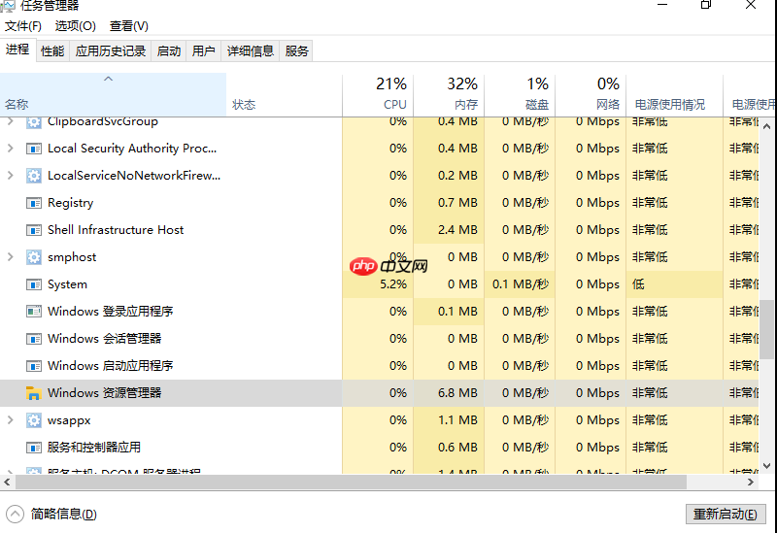
Task: Click the vertical scrollbar thumb
Action: [x=766, y=329]
